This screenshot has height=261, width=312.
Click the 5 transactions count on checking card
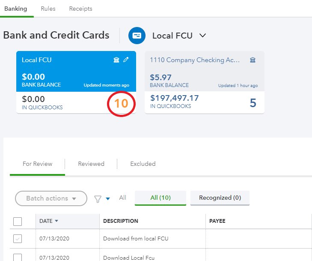253,103
